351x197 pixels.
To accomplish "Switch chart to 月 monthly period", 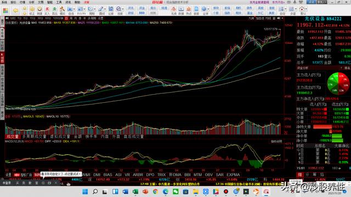I will [x=76, y=18].
